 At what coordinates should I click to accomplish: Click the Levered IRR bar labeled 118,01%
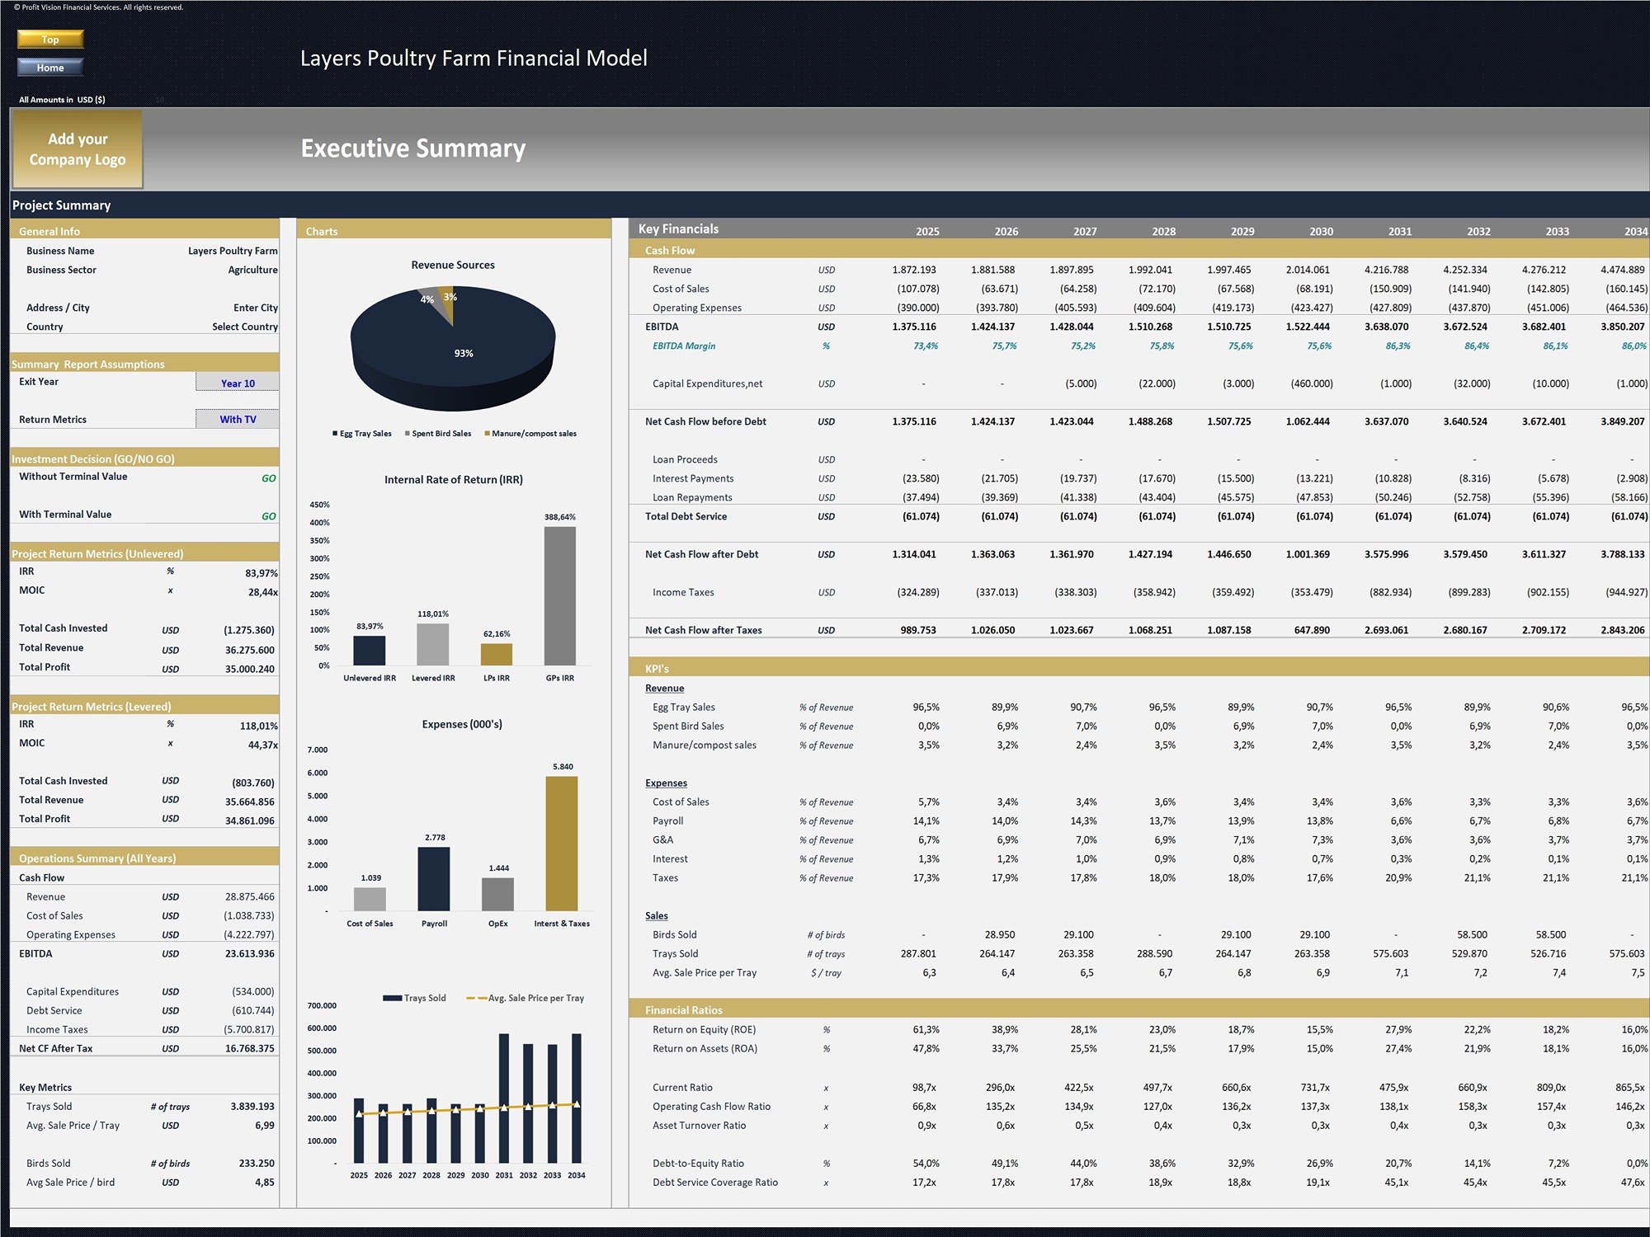[433, 644]
